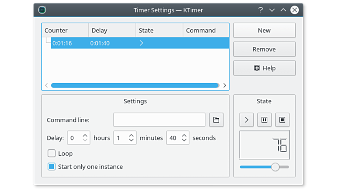Click into the Command line text field
340x191 pixels.
coord(159,120)
